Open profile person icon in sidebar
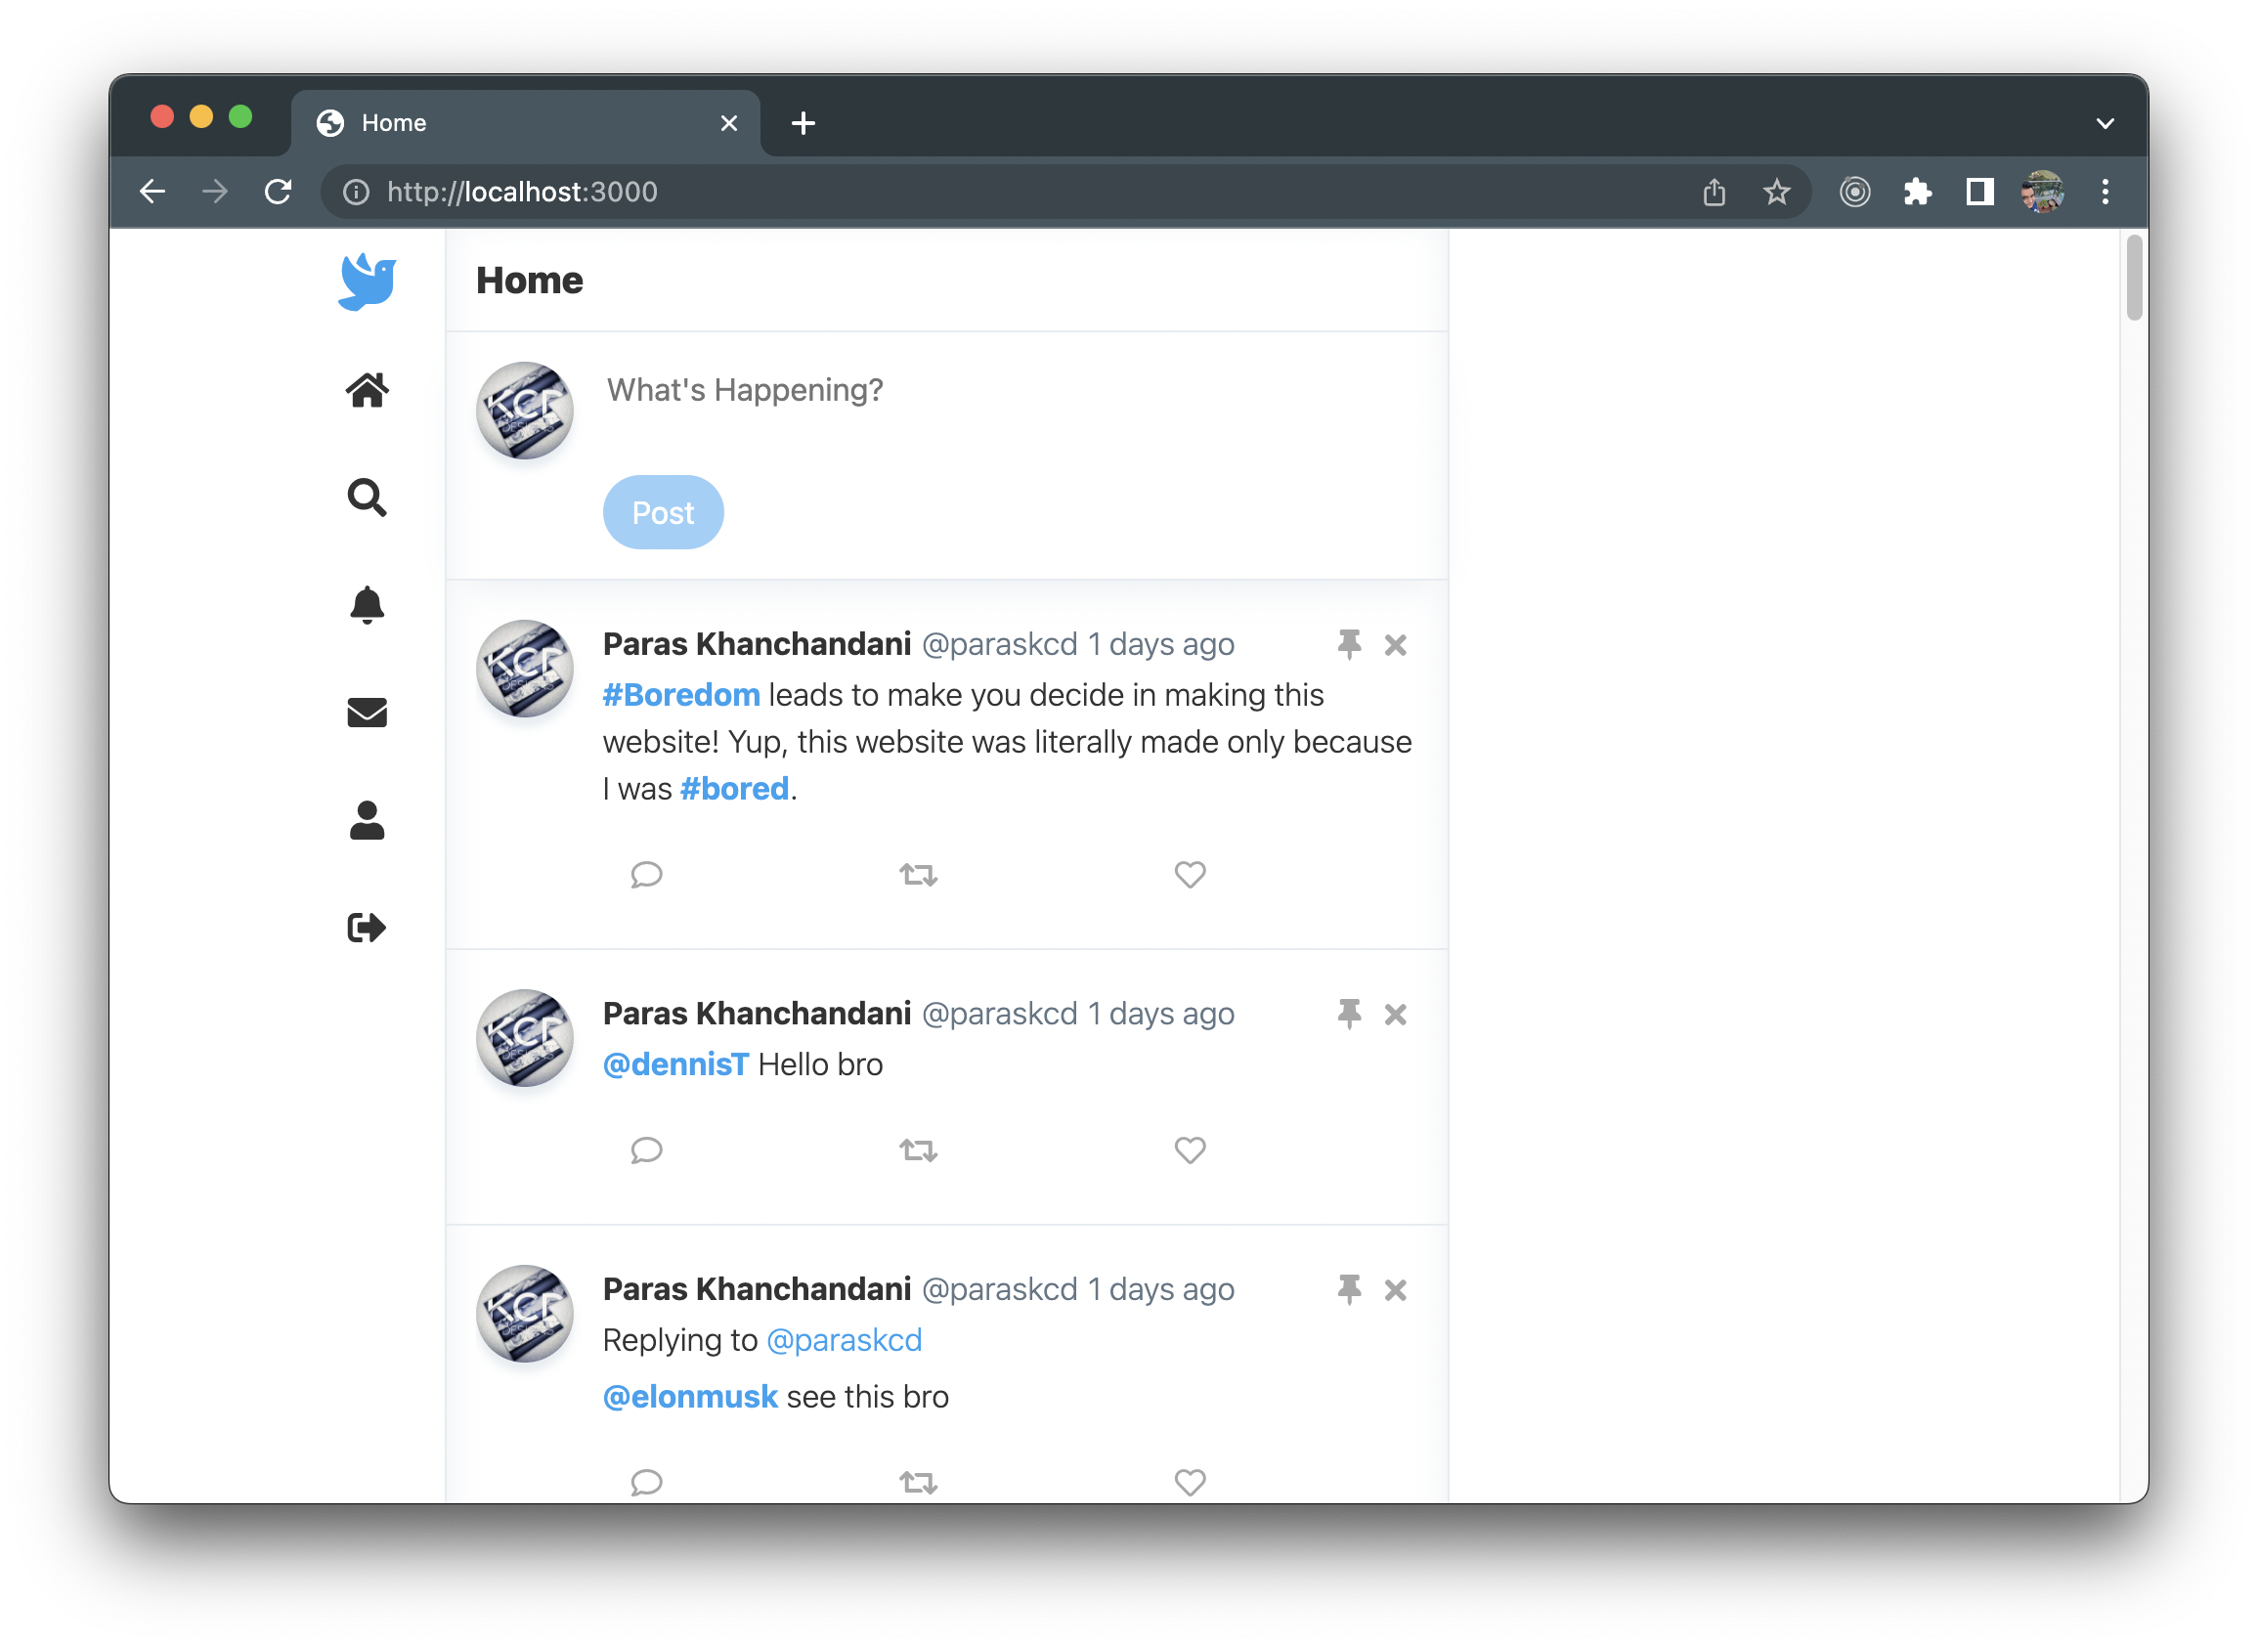Viewport: 2258px width, 1648px height. pyautogui.click(x=367, y=820)
